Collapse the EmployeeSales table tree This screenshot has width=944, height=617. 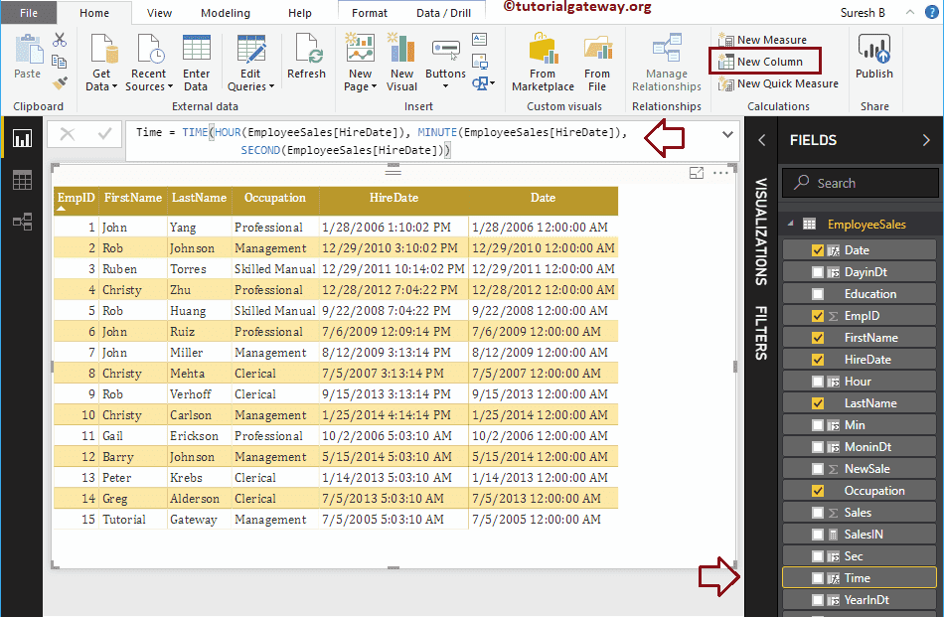click(790, 225)
